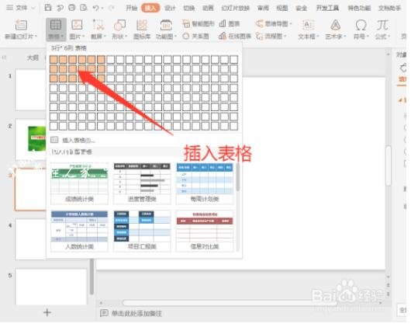Click the 图标库 (Icon Library) icon
The image size is (411, 324).
tap(142, 25)
